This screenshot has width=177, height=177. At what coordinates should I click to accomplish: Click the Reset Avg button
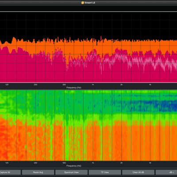pyautogui.click(x=38, y=172)
